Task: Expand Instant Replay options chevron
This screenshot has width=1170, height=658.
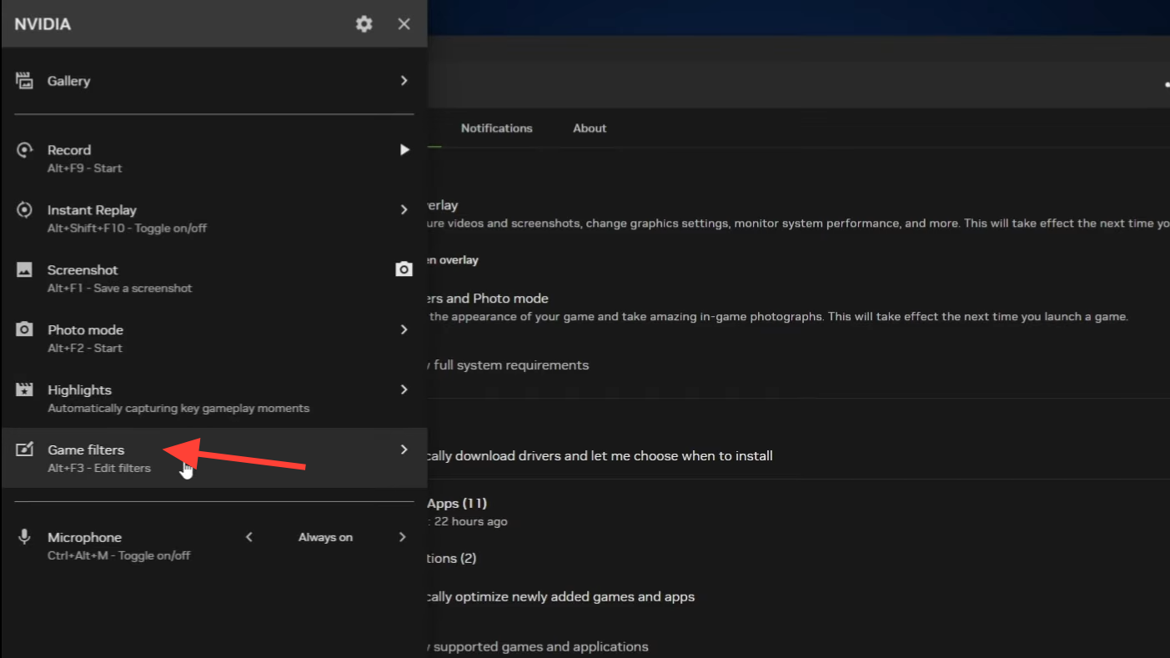Action: (x=404, y=210)
